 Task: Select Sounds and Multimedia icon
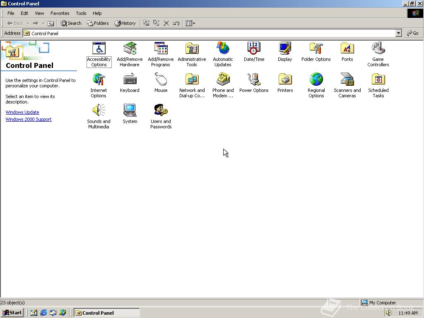point(99,116)
